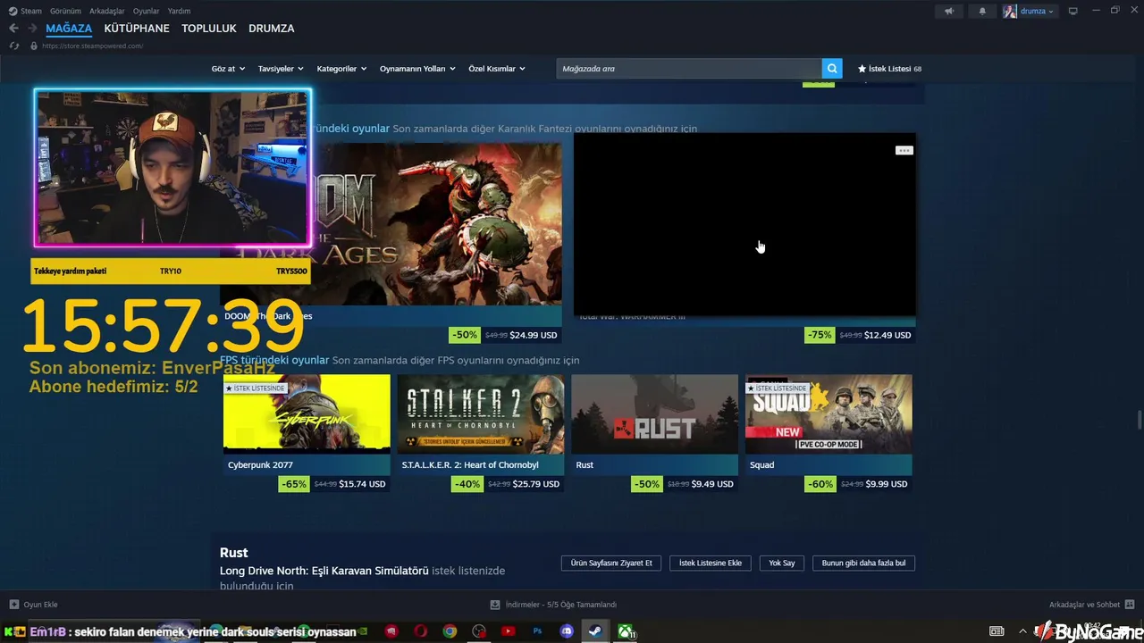Click İstek Listesine Ekle button
The width and height of the screenshot is (1144, 643).
[711, 563]
